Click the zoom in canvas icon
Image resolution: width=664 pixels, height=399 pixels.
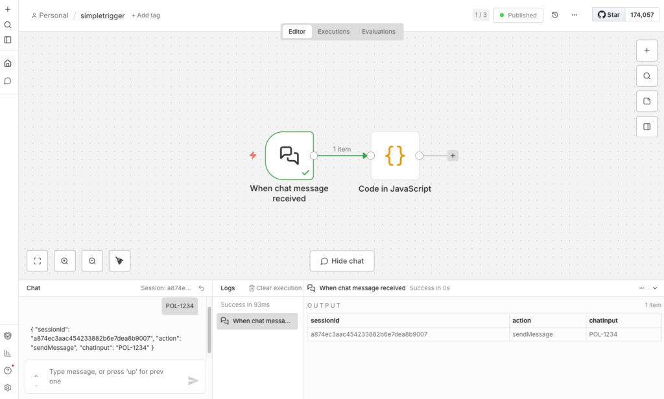point(65,261)
